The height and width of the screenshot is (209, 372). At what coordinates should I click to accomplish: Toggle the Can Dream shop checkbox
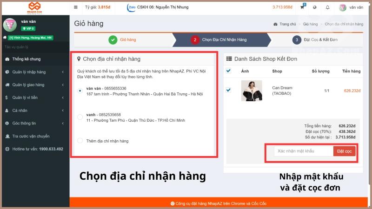[228, 90]
